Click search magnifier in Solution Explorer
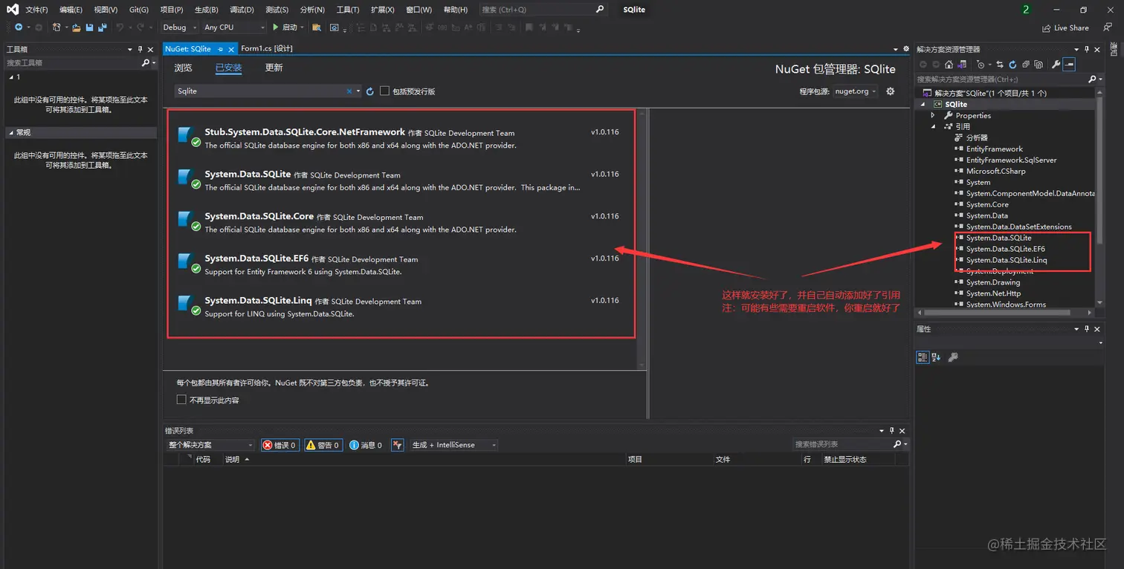This screenshot has width=1124, height=569. point(1092,79)
